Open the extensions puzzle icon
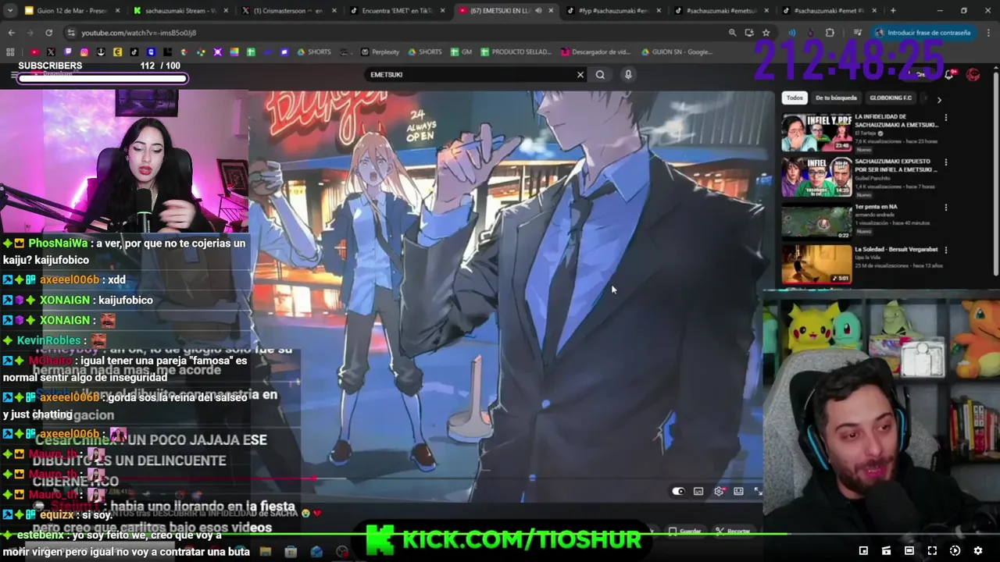This screenshot has width=1000, height=562. click(x=830, y=33)
